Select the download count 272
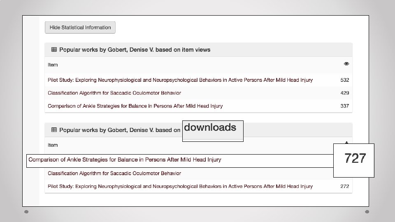Screen dimensions: 395x222 tap(345, 186)
